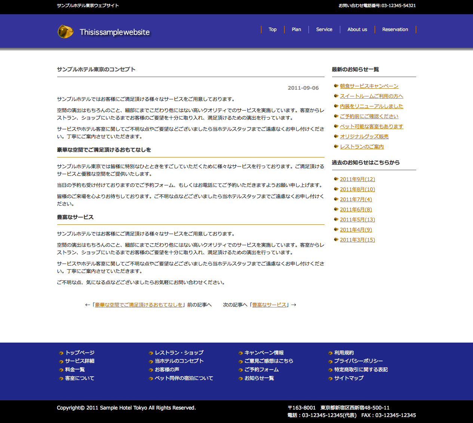Open the スイートルームご利用の方へ link
Image resolution: width=473 pixels, height=423 pixels.
pyautogui.click(x=371, y=96)
